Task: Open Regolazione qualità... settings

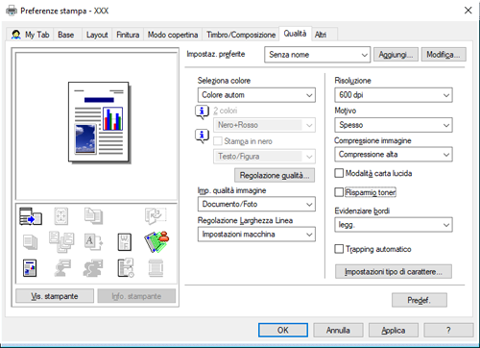Action: click(x=275, y=175)
